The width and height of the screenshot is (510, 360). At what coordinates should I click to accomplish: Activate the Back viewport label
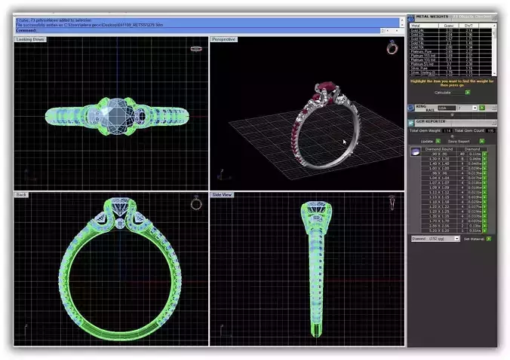(x=21, y=195)
